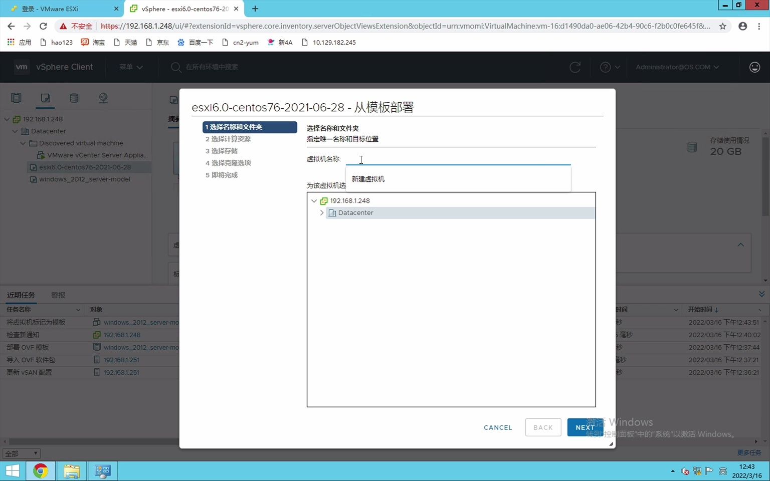Collapse the Datacenter node in sidebar
Screen dimensions: 770x481
15,131
